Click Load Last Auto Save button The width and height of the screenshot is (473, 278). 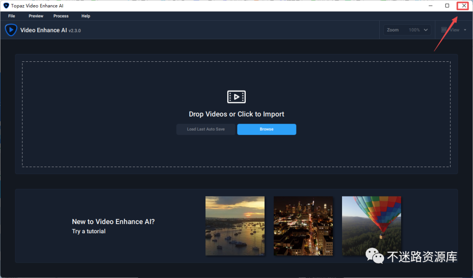pyautogui.click(x=206, y=129)
